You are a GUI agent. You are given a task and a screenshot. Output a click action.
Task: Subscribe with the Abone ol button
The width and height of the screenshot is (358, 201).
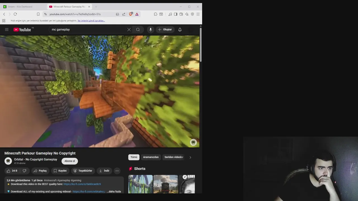click(70, 161)
